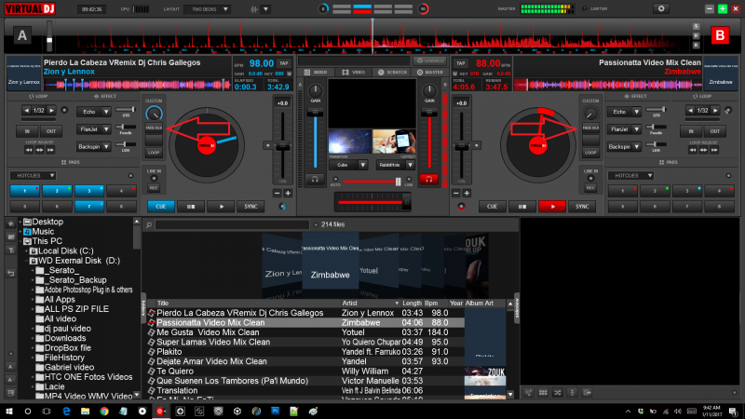Toggle LINK radio button beside video crossfader
Viewport: 745px width, 419px height.
click(x=409, y=180)
